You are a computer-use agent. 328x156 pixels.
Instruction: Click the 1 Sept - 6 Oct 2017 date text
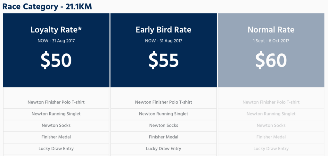coord(271,41)
